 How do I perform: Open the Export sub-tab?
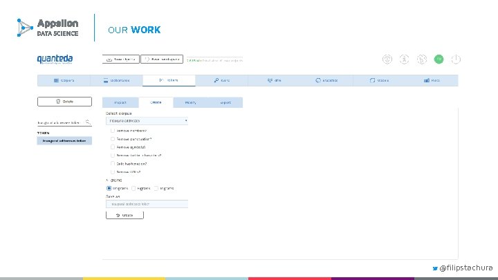click(225, 102)
